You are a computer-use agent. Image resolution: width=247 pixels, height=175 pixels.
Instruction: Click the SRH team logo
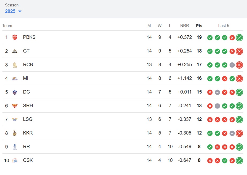[x=15, y=106]
